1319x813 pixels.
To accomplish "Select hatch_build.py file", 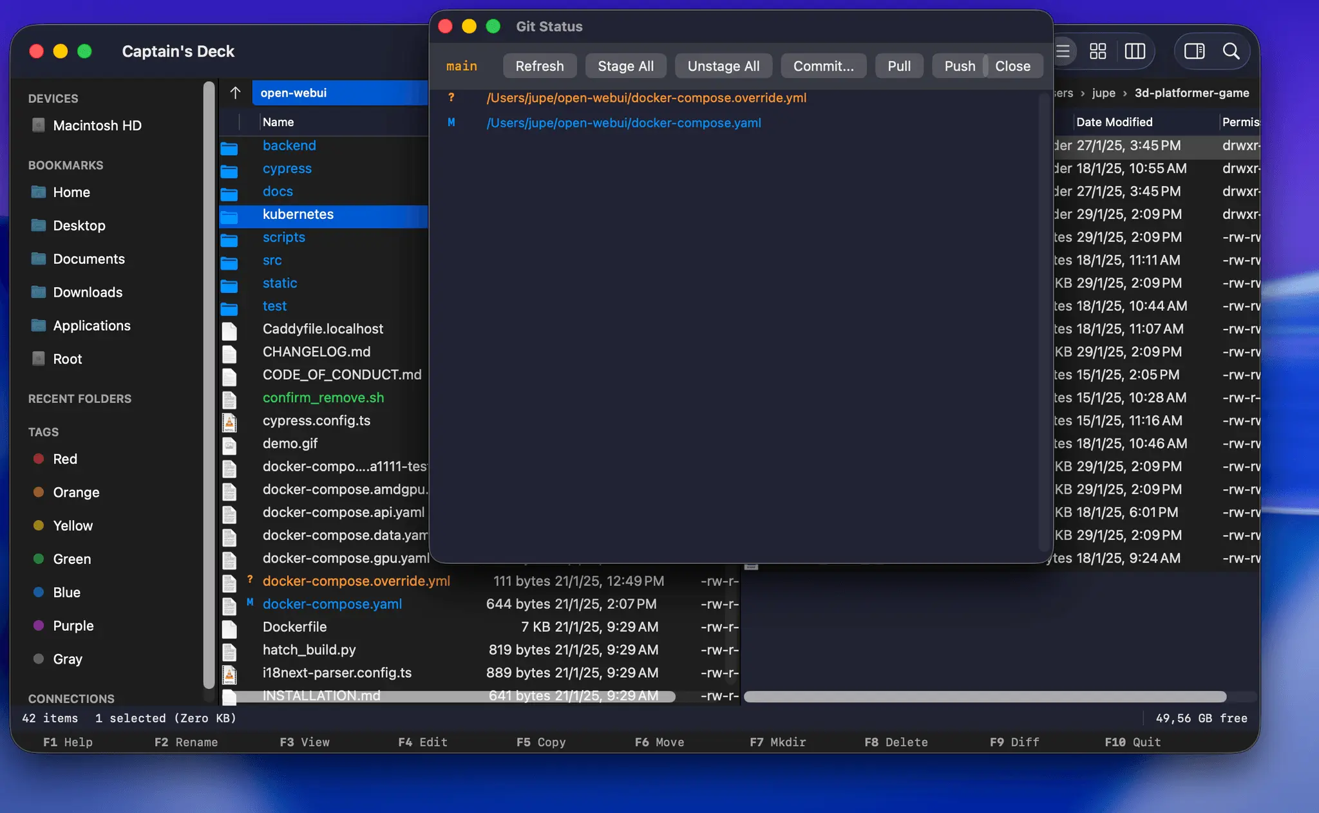I will [x=309, y=650].
